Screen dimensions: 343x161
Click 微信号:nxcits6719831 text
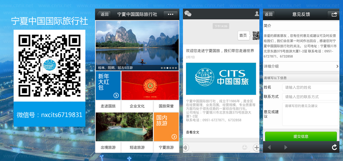49,115
